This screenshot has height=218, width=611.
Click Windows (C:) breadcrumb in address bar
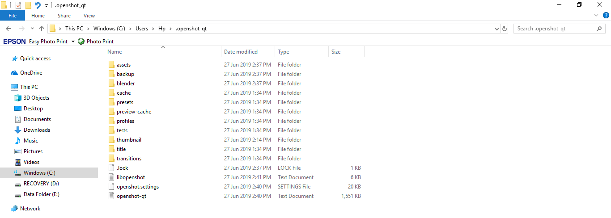109,29
